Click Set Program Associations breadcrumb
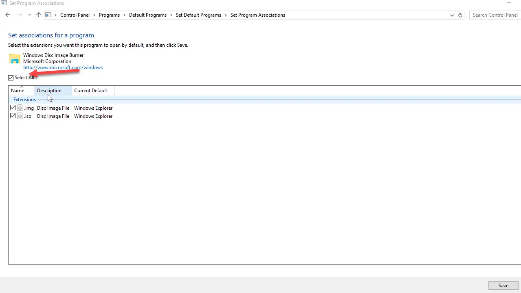The width and height of the screenshot is (521, 293). tap(258, 15)
